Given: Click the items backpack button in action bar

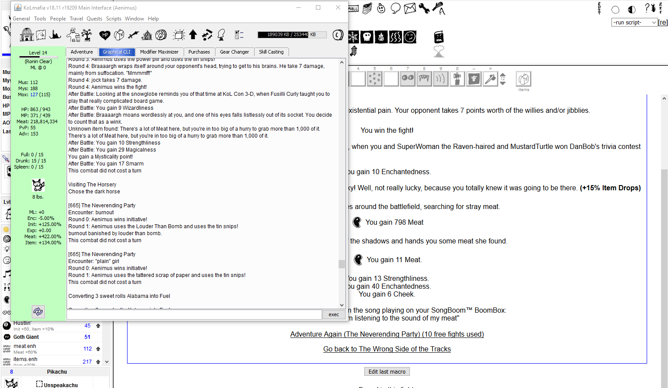Looking at the screenshot, I should coord(524,79).
